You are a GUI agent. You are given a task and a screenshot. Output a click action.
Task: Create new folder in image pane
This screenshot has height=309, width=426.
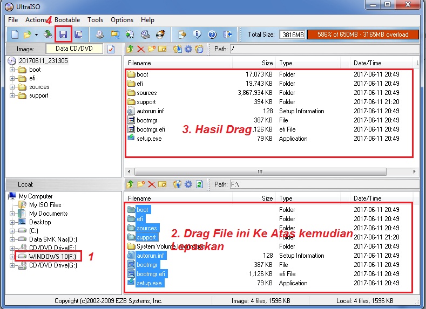152,49
